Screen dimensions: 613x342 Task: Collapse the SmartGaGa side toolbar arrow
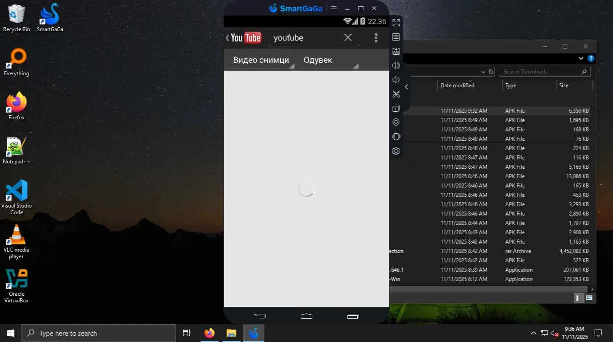click(x=406, y=87)
